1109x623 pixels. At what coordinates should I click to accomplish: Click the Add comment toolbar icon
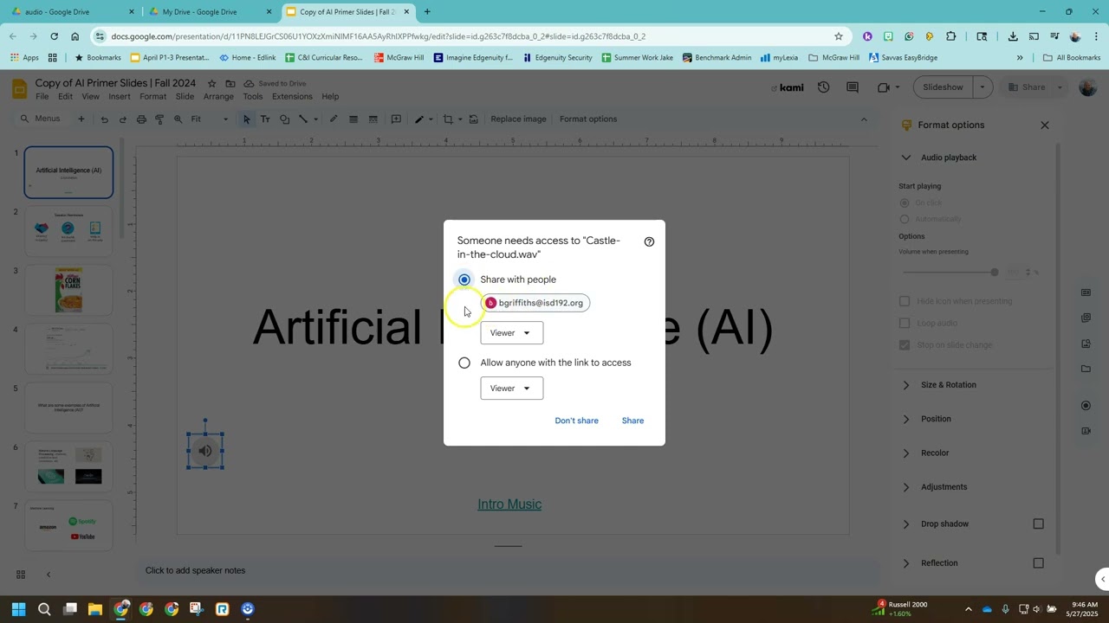point(396,119)
